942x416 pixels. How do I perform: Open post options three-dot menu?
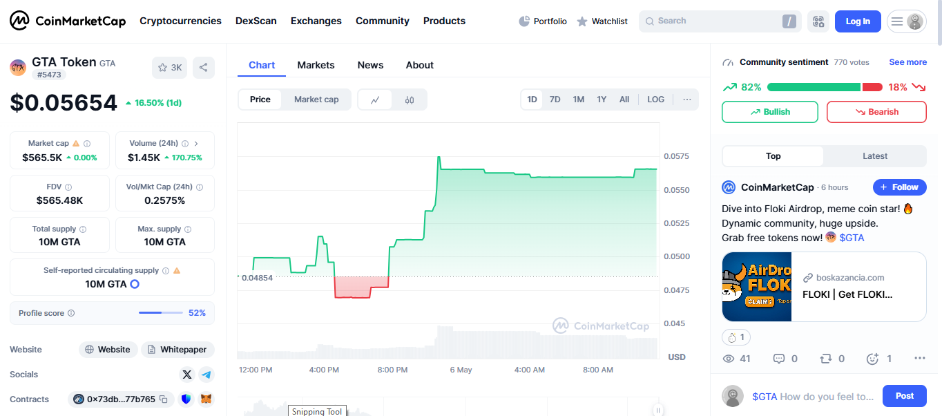(x=919, y=359)
